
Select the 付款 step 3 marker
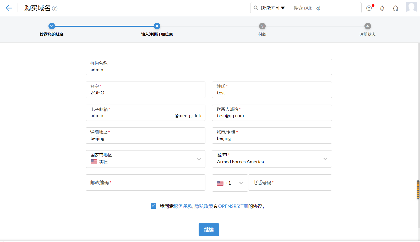(262, 26)
